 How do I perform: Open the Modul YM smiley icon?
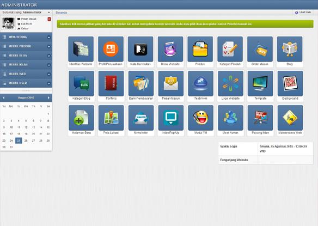coord(200,118)
